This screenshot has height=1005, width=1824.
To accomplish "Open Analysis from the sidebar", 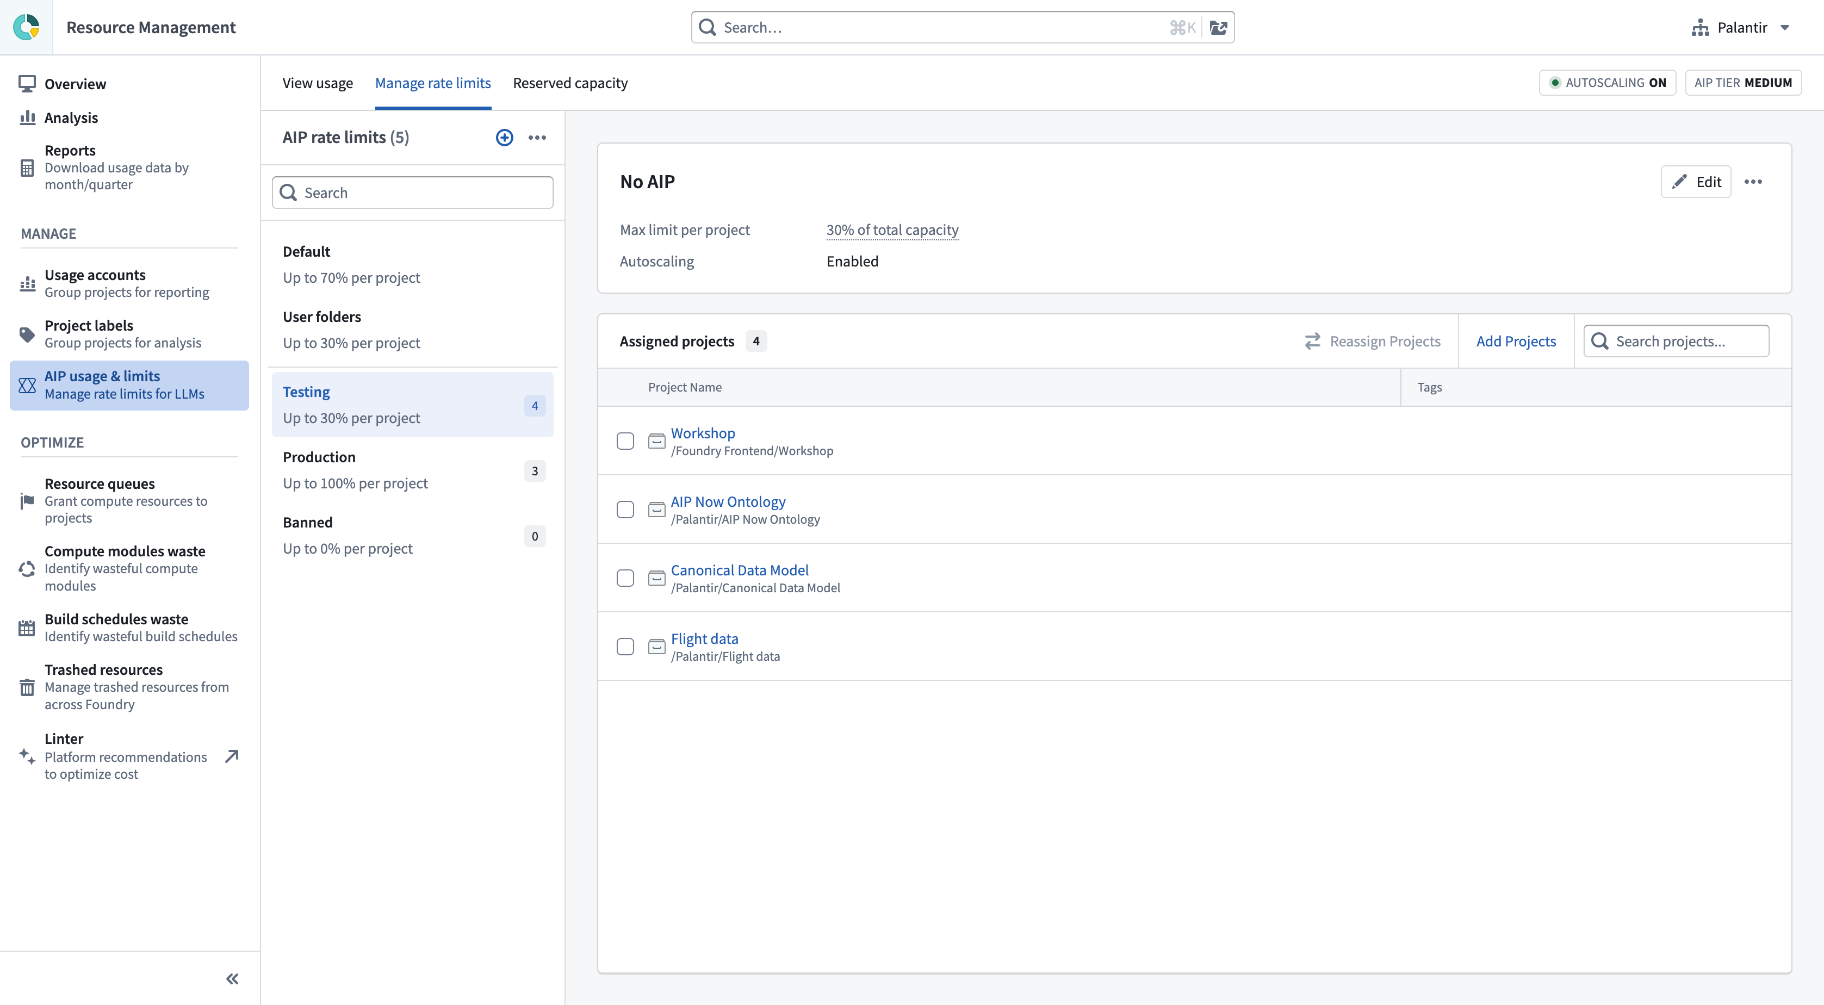I will [129, 117].
